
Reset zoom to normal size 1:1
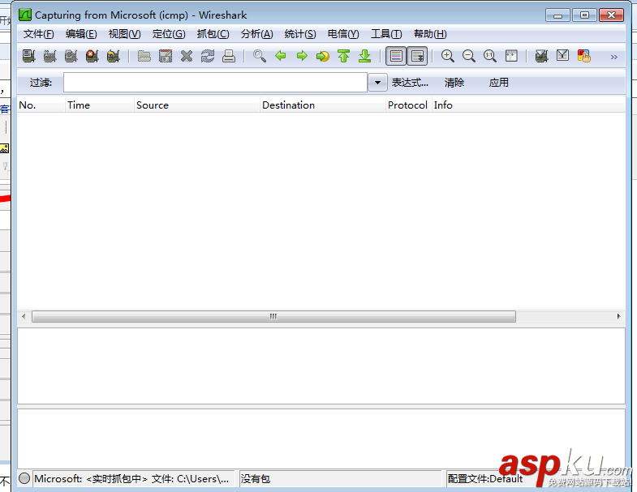click(490, 56)
